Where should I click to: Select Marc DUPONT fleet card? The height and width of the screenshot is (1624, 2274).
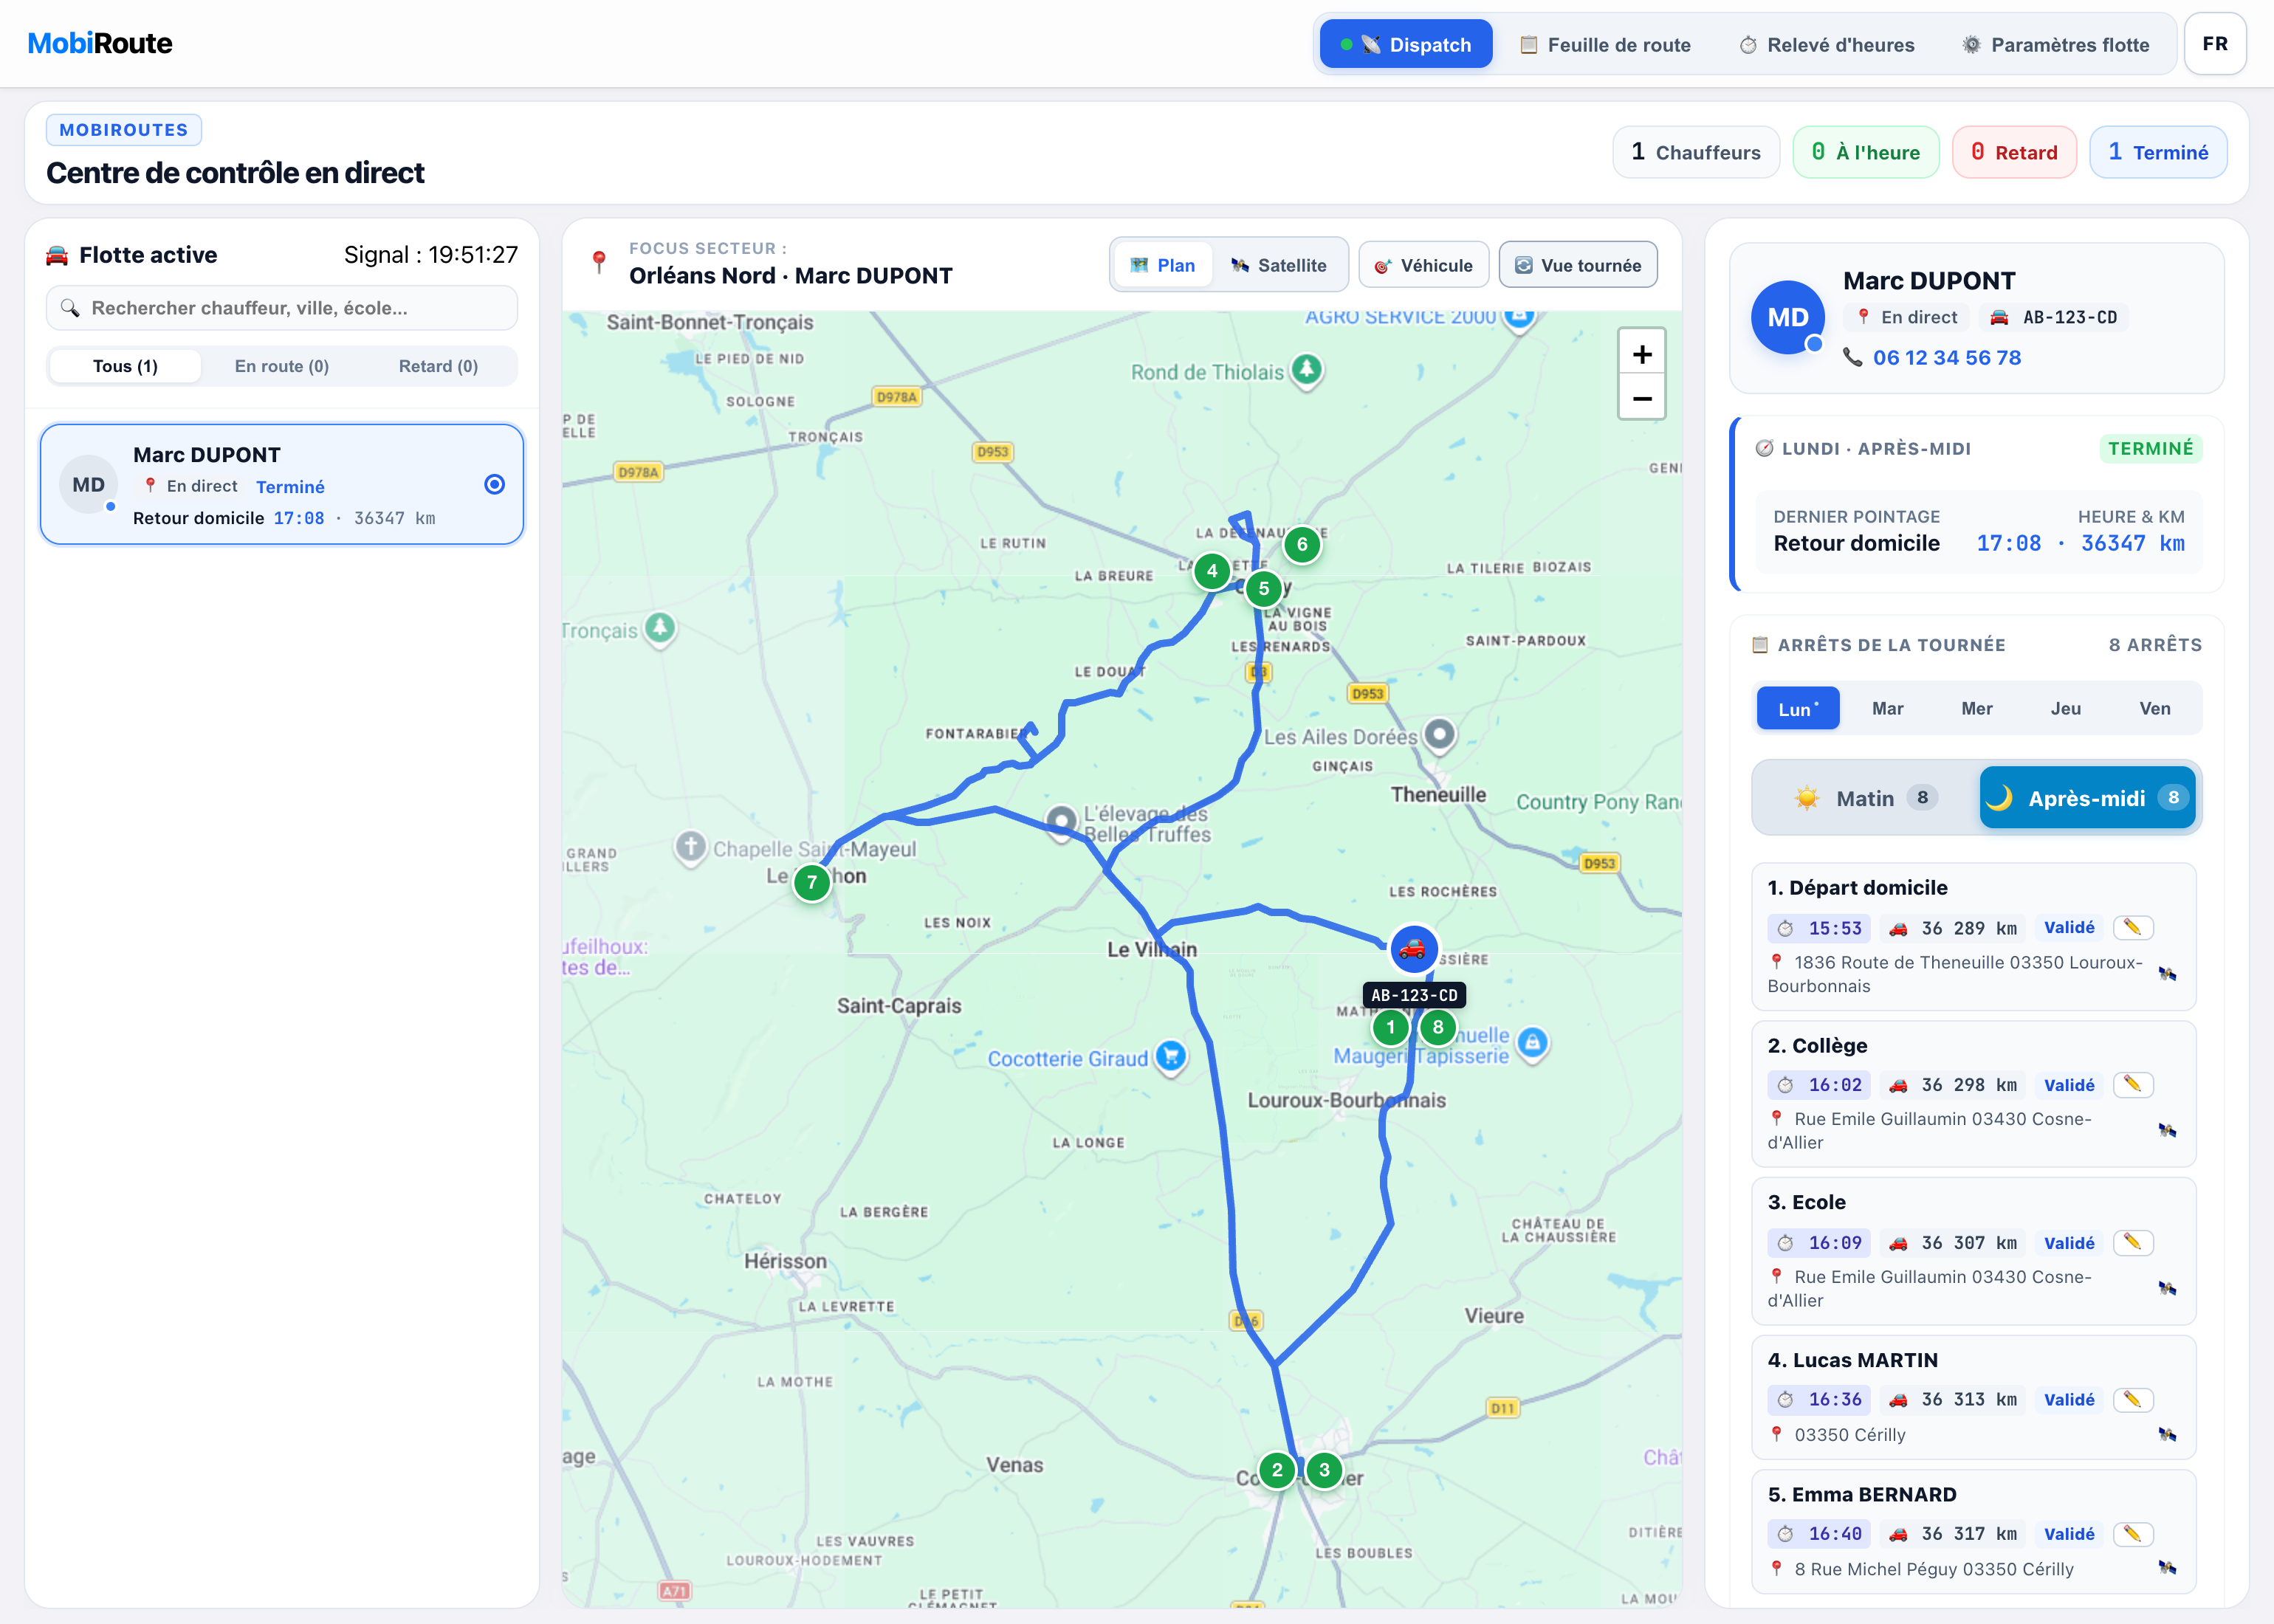282,484
